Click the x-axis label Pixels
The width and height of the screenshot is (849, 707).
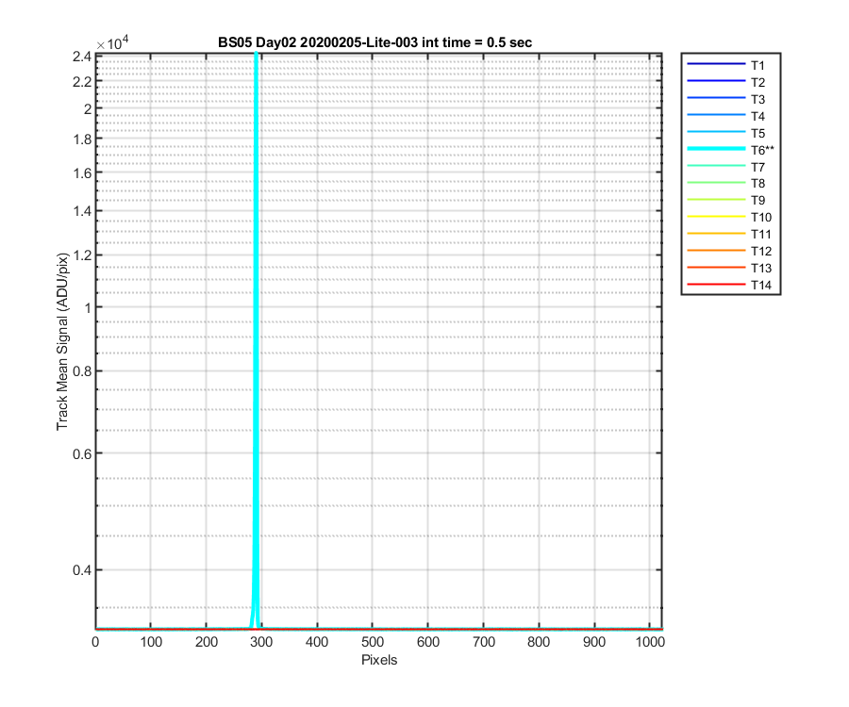379,660
